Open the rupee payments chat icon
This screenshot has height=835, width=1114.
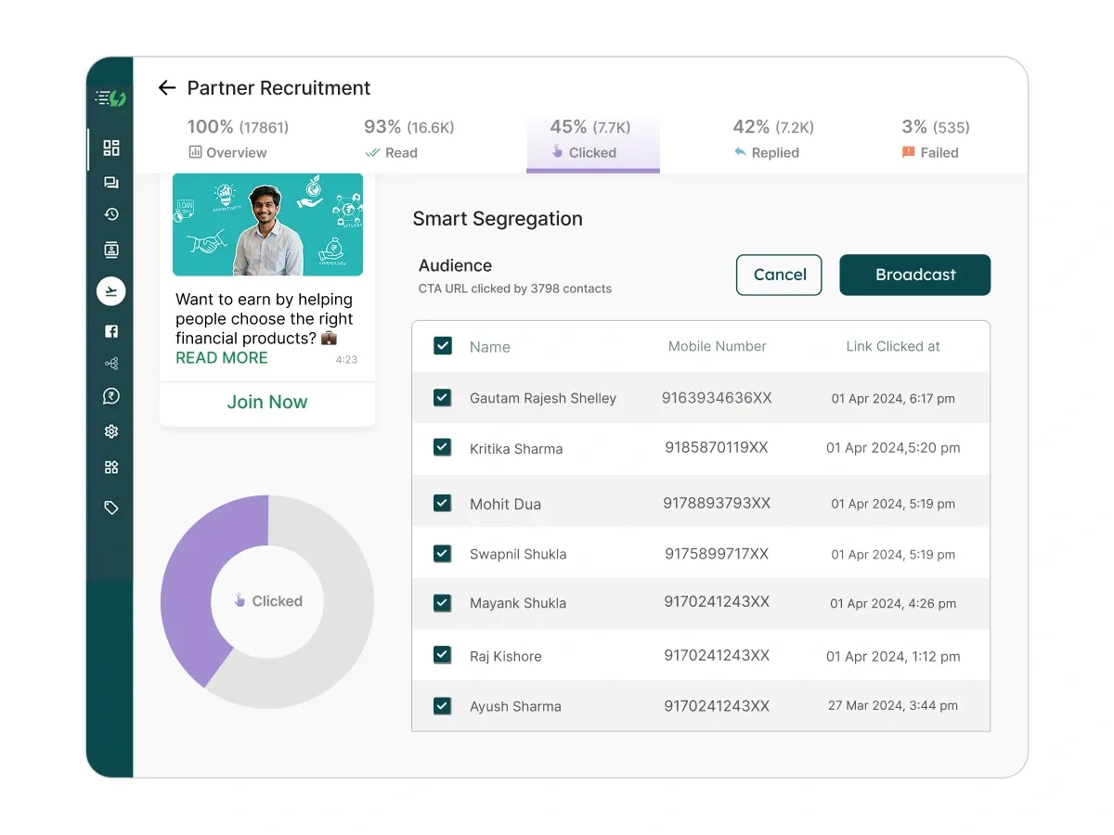coord(111,396)
